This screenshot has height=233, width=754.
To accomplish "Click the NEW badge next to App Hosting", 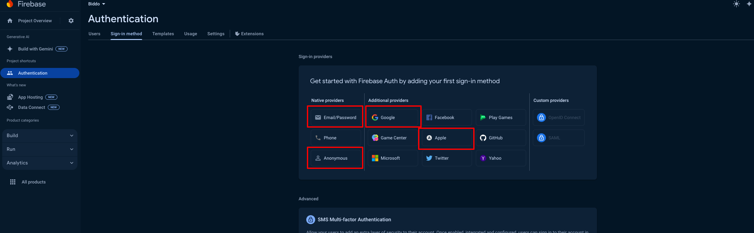I will click(51, 97).
